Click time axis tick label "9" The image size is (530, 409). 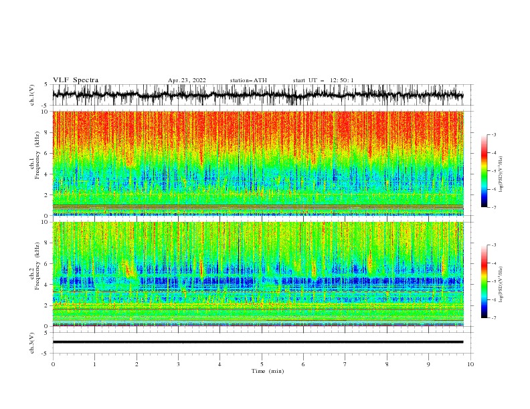click(428, 364)
